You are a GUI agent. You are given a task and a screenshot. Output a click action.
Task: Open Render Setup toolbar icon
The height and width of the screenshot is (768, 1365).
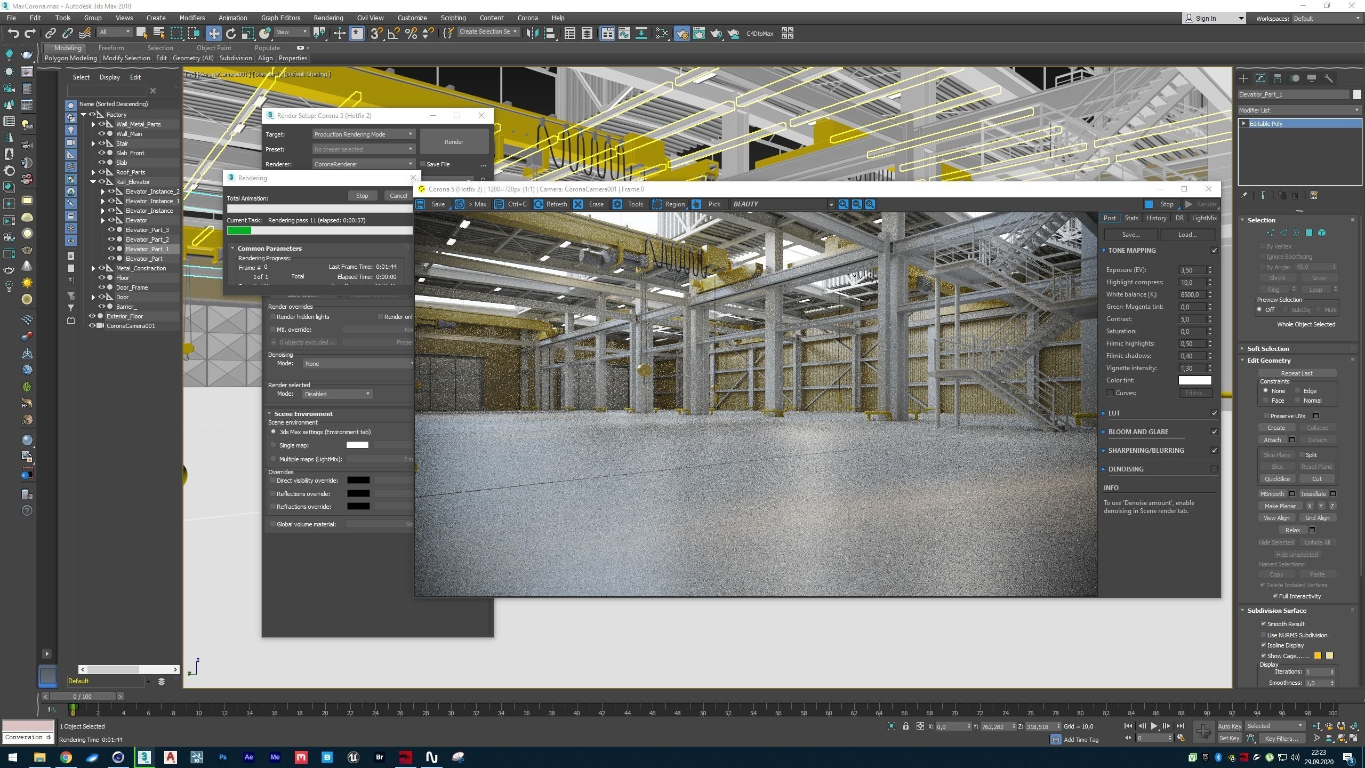[x=681, y=33]
